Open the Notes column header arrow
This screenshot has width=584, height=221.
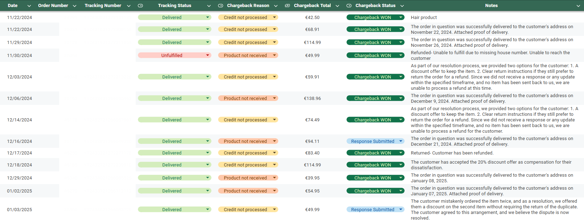(x=578, y=6)
